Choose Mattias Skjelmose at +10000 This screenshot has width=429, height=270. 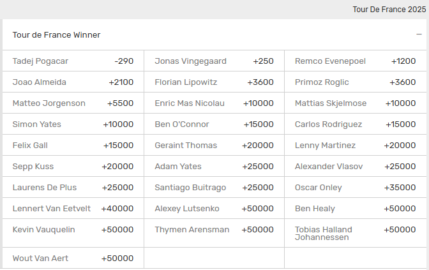pyautogui.click(x=355, y=103)
